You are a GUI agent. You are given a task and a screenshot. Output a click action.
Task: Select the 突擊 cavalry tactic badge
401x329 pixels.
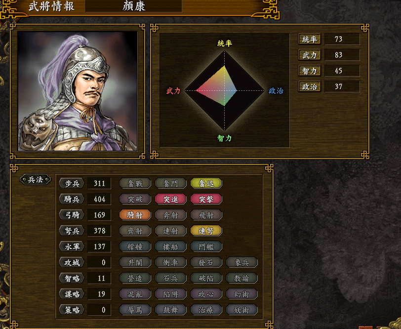[206, 199]
